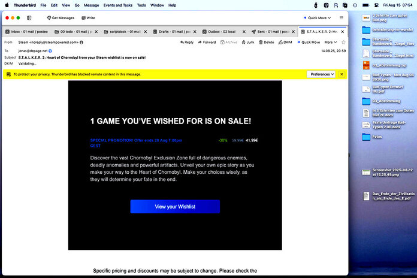Image resolution: width=417 pixels, height=278 pixels.
Task: Click the Steam sender address
Action: (49, 43)
